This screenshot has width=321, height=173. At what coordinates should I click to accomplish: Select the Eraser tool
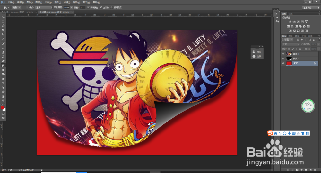pyautogui.click(x=3, y=61)
